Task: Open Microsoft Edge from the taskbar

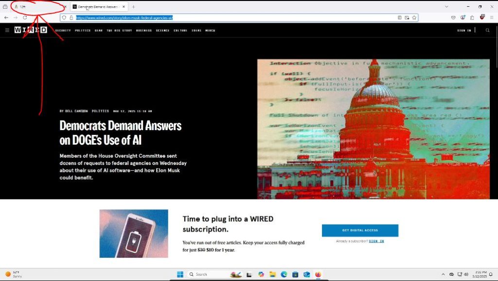Action: click(x=284, y=274)
